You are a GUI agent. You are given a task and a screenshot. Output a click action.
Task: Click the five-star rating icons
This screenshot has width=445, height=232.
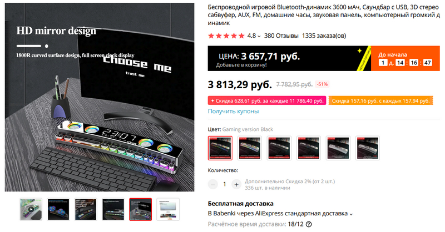(226, 36)
